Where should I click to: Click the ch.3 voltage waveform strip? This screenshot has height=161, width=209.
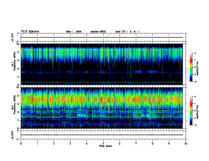[x=103, y=135]
